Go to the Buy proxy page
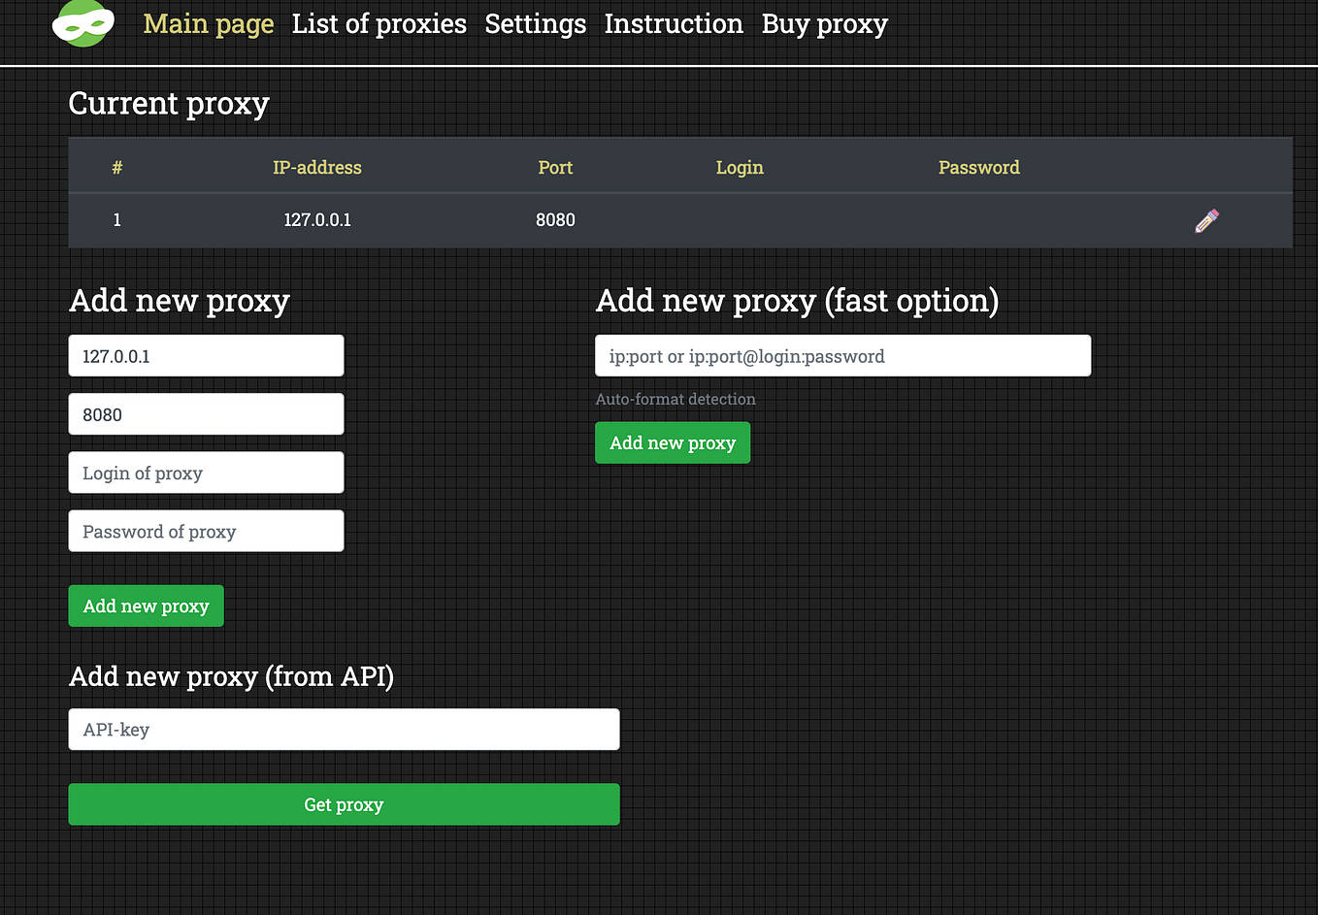This screenshot has width=1318, height=915. click(x=824, y=23)
